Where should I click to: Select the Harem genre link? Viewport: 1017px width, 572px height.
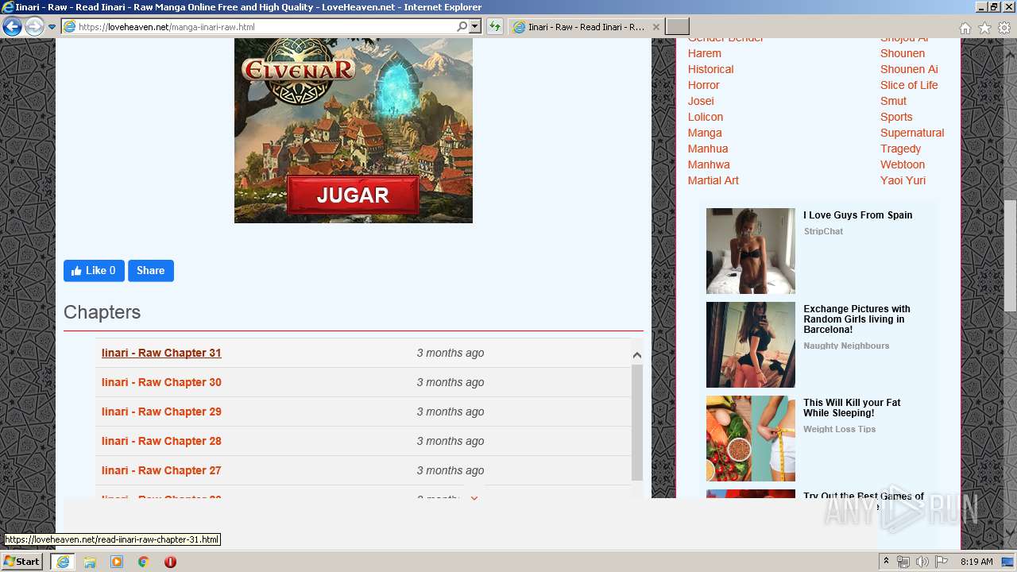[705, 53]
